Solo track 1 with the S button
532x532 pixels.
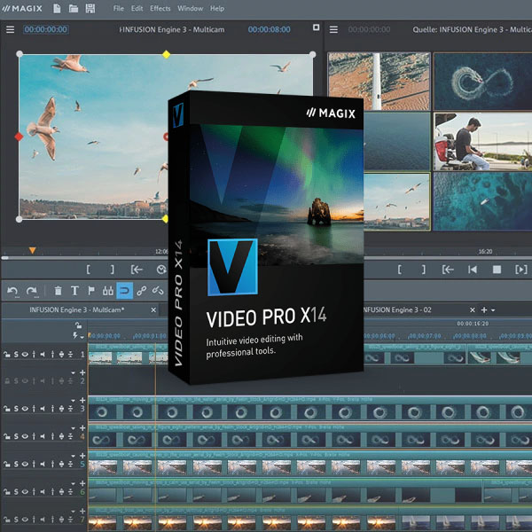click(16, 355)
